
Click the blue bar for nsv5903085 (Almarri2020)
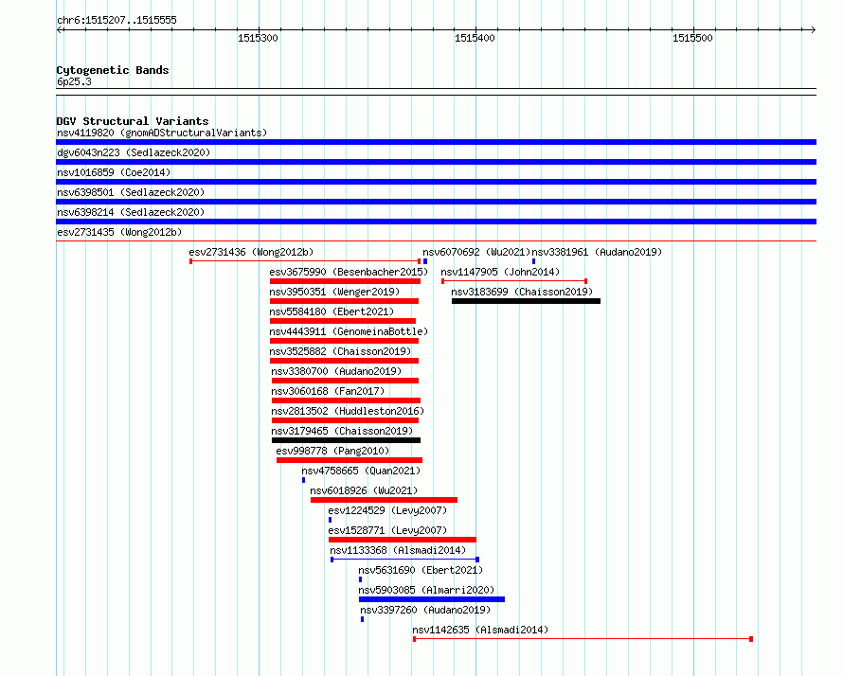click(432, 599)
